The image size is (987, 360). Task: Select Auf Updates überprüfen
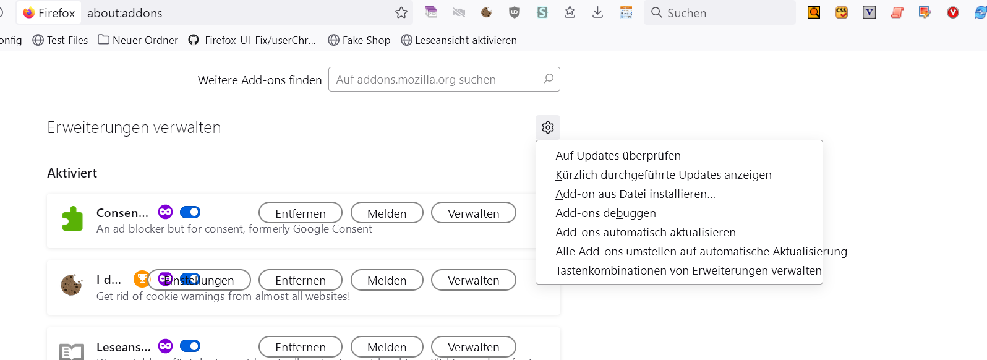(x=618, y=156)
